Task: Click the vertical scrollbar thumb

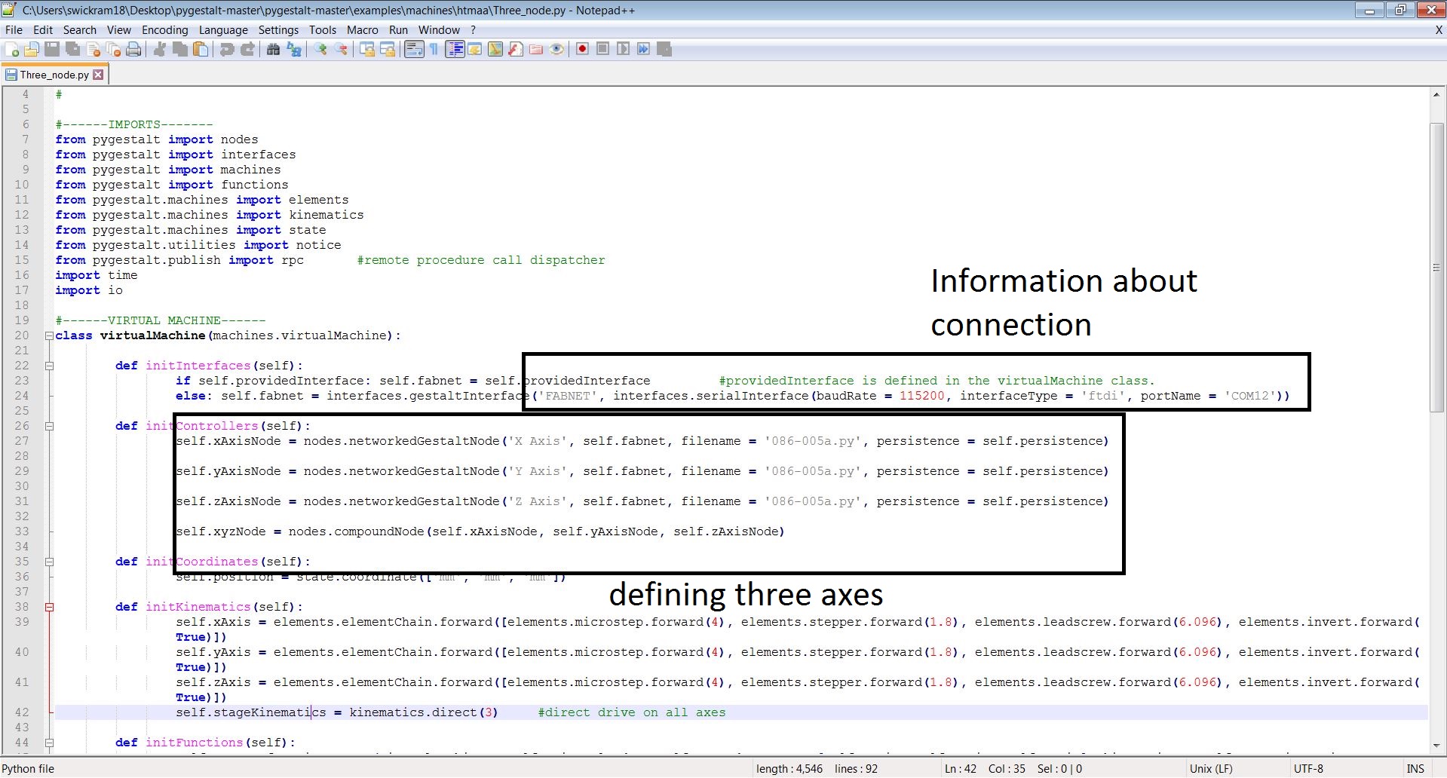Action: [x=1436, y=267]
